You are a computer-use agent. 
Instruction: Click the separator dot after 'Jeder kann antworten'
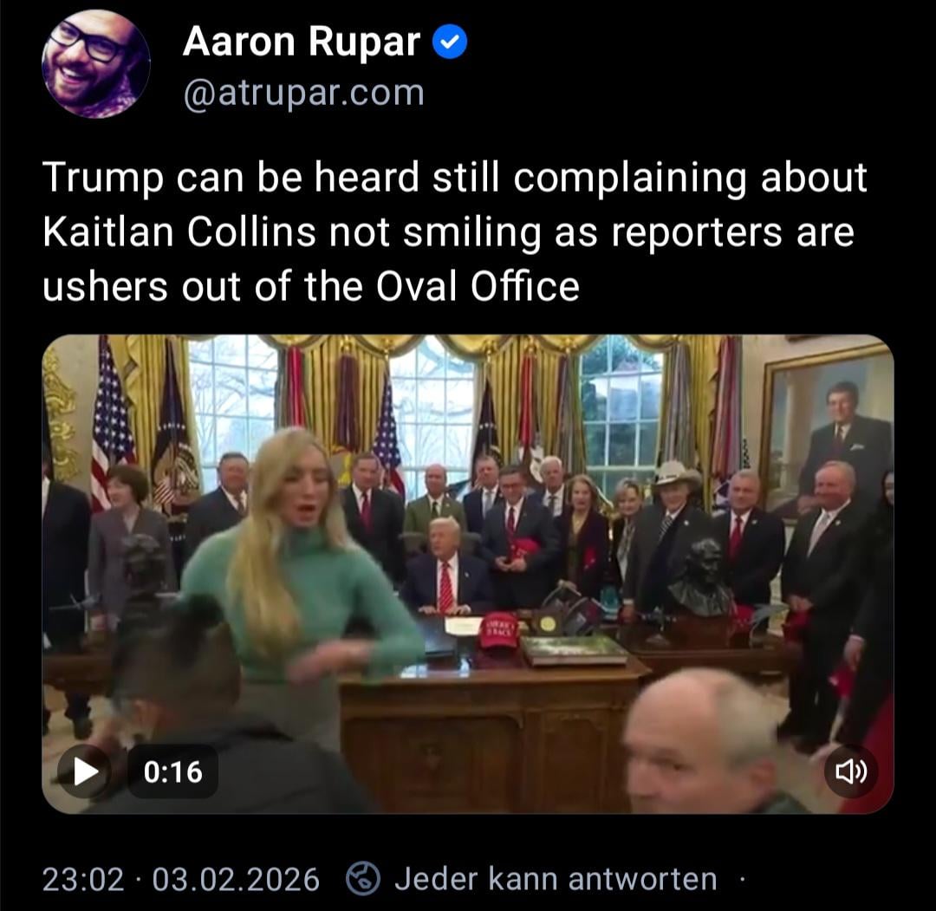pos(742,879)
